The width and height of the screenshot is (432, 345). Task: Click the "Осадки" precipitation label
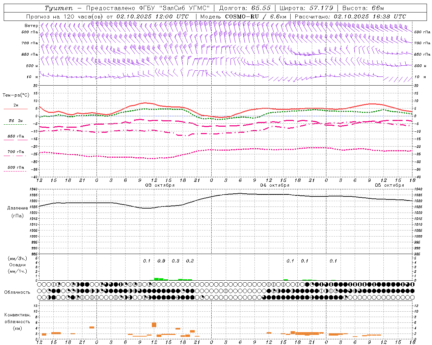pyautogui.click(x=18, y=265)
